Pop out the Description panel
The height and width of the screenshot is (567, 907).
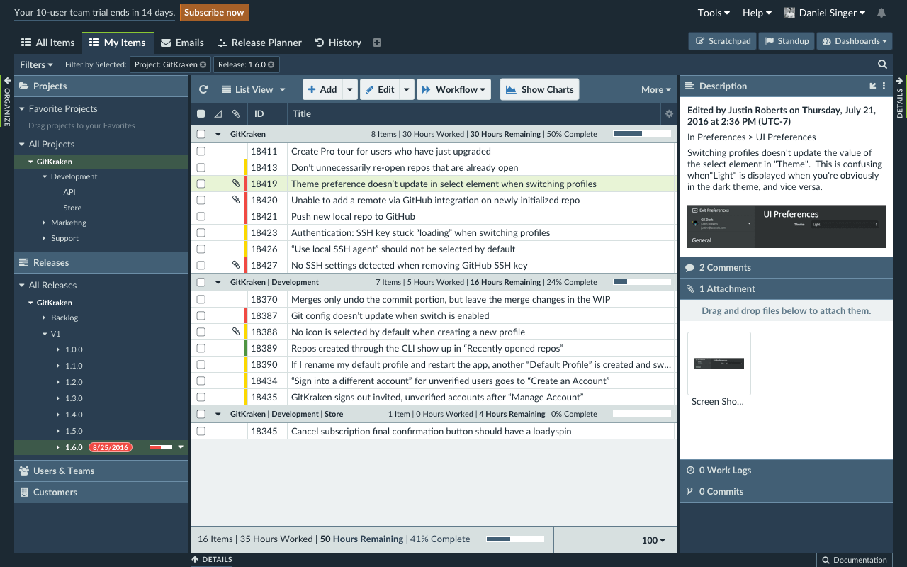[x=873, y=86]
